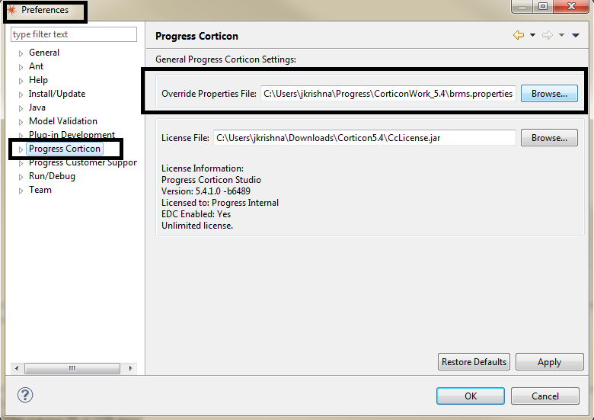594x420 pixels.
Task: Expand the Model Validation tree node
Action: coord(21,122)
